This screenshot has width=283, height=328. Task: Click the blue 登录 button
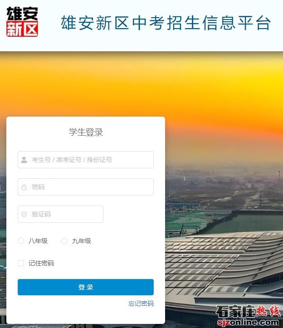pos(86,287)
